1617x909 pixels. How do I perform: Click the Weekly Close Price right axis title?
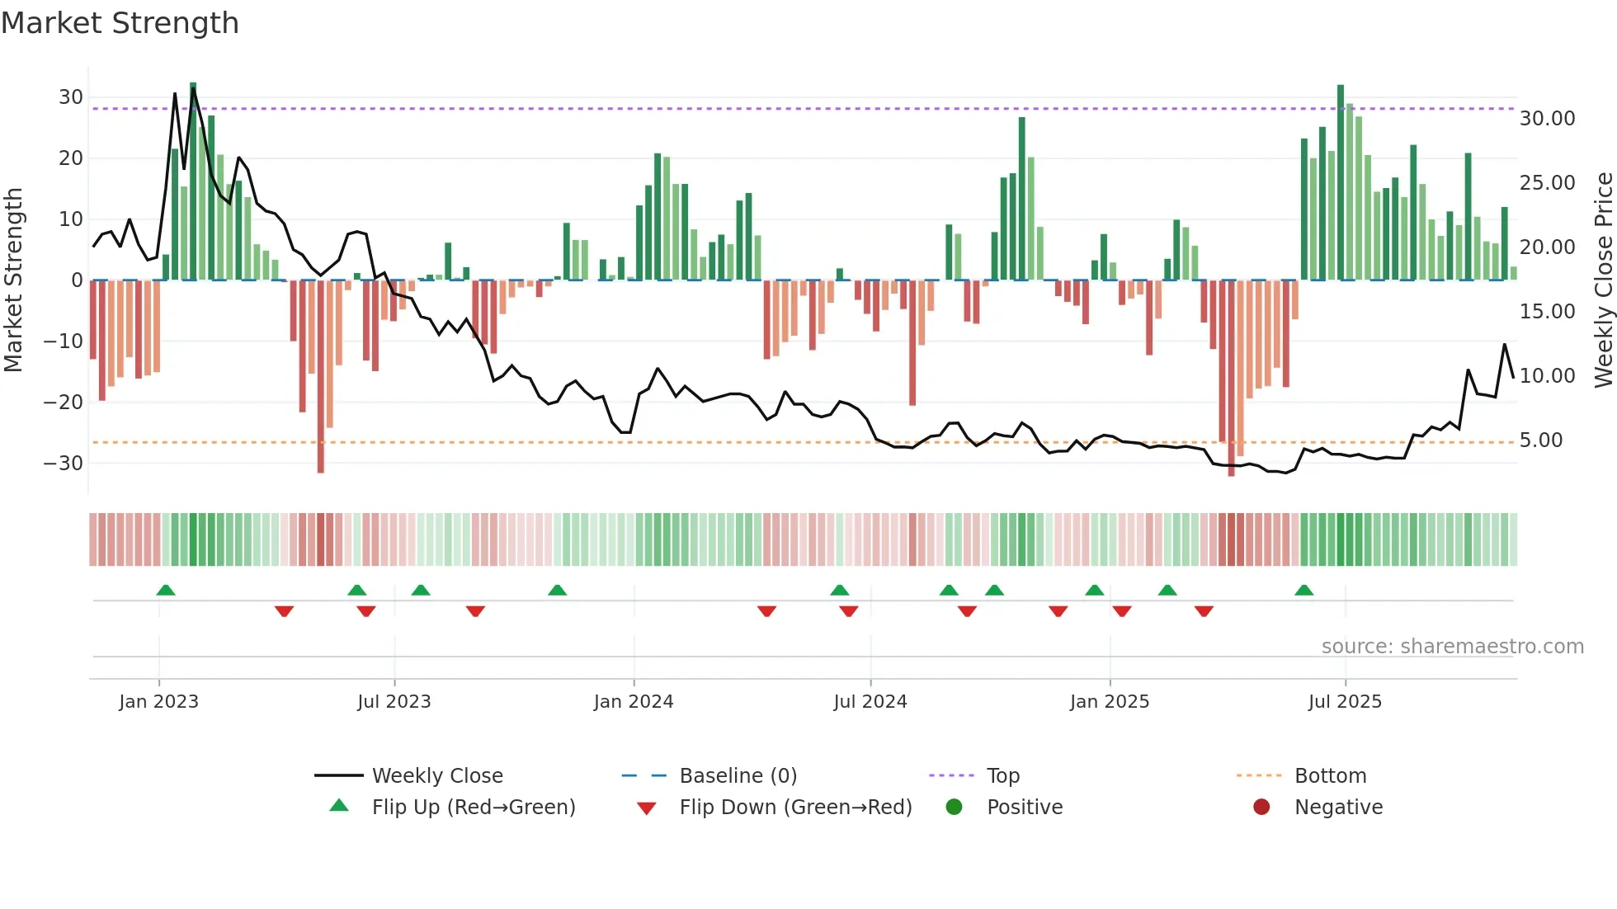tap(1603, 280)
